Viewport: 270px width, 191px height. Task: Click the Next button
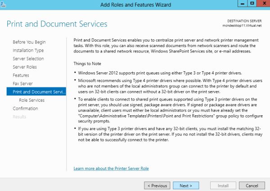point(186,186)
